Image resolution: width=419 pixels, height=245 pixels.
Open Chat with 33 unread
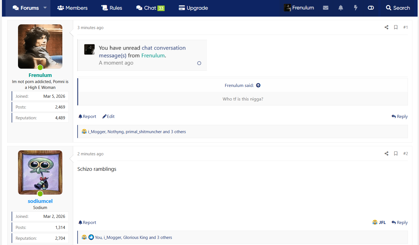[x=150, y=8]
